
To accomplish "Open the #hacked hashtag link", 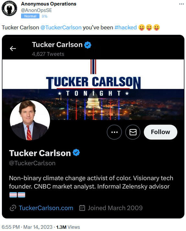I will coord(126,27).
